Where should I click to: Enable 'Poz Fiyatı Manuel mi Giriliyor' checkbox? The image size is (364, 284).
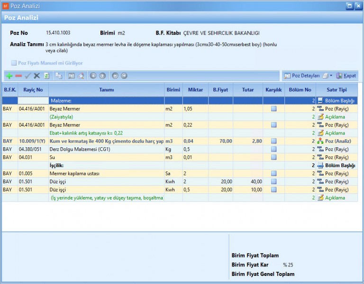pyautogui.click(x=14, y=63)
